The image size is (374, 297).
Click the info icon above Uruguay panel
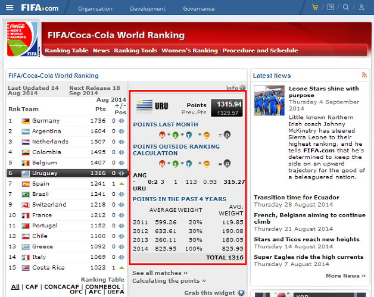pos(242,88)
